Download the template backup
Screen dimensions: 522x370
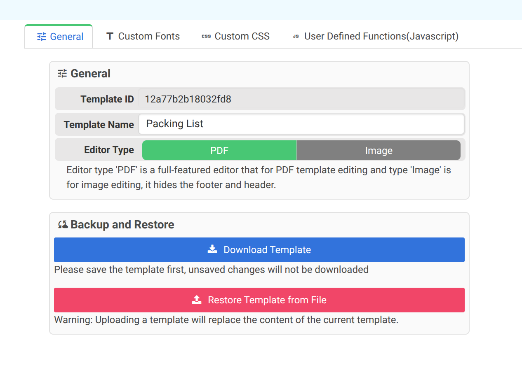259,250
